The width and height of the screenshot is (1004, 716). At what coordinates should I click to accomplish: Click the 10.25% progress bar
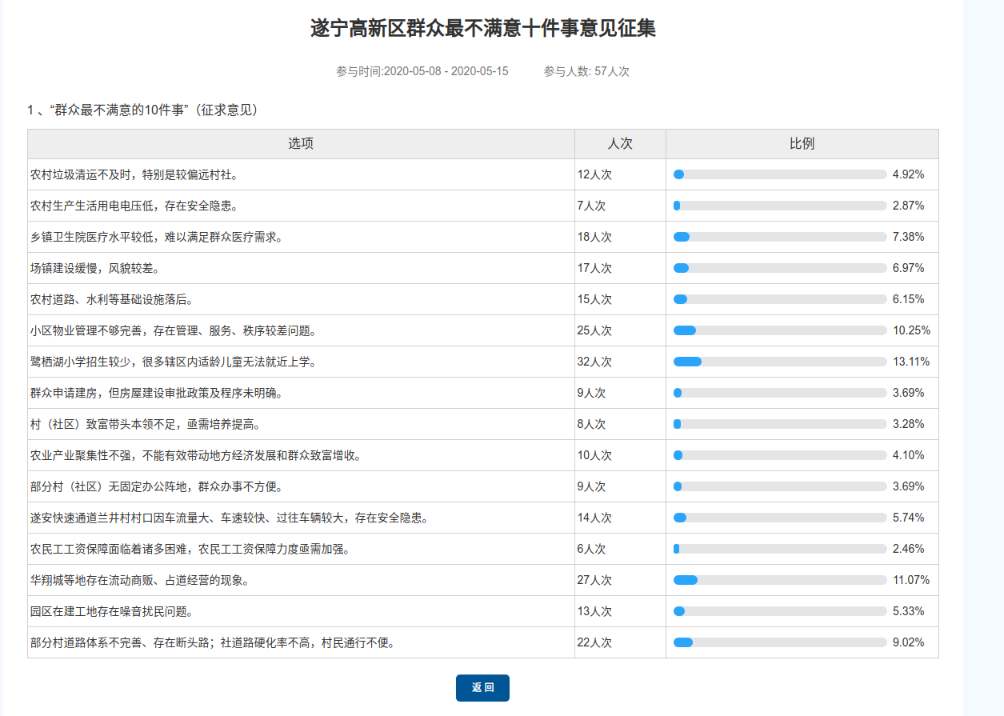click(780, 330)
